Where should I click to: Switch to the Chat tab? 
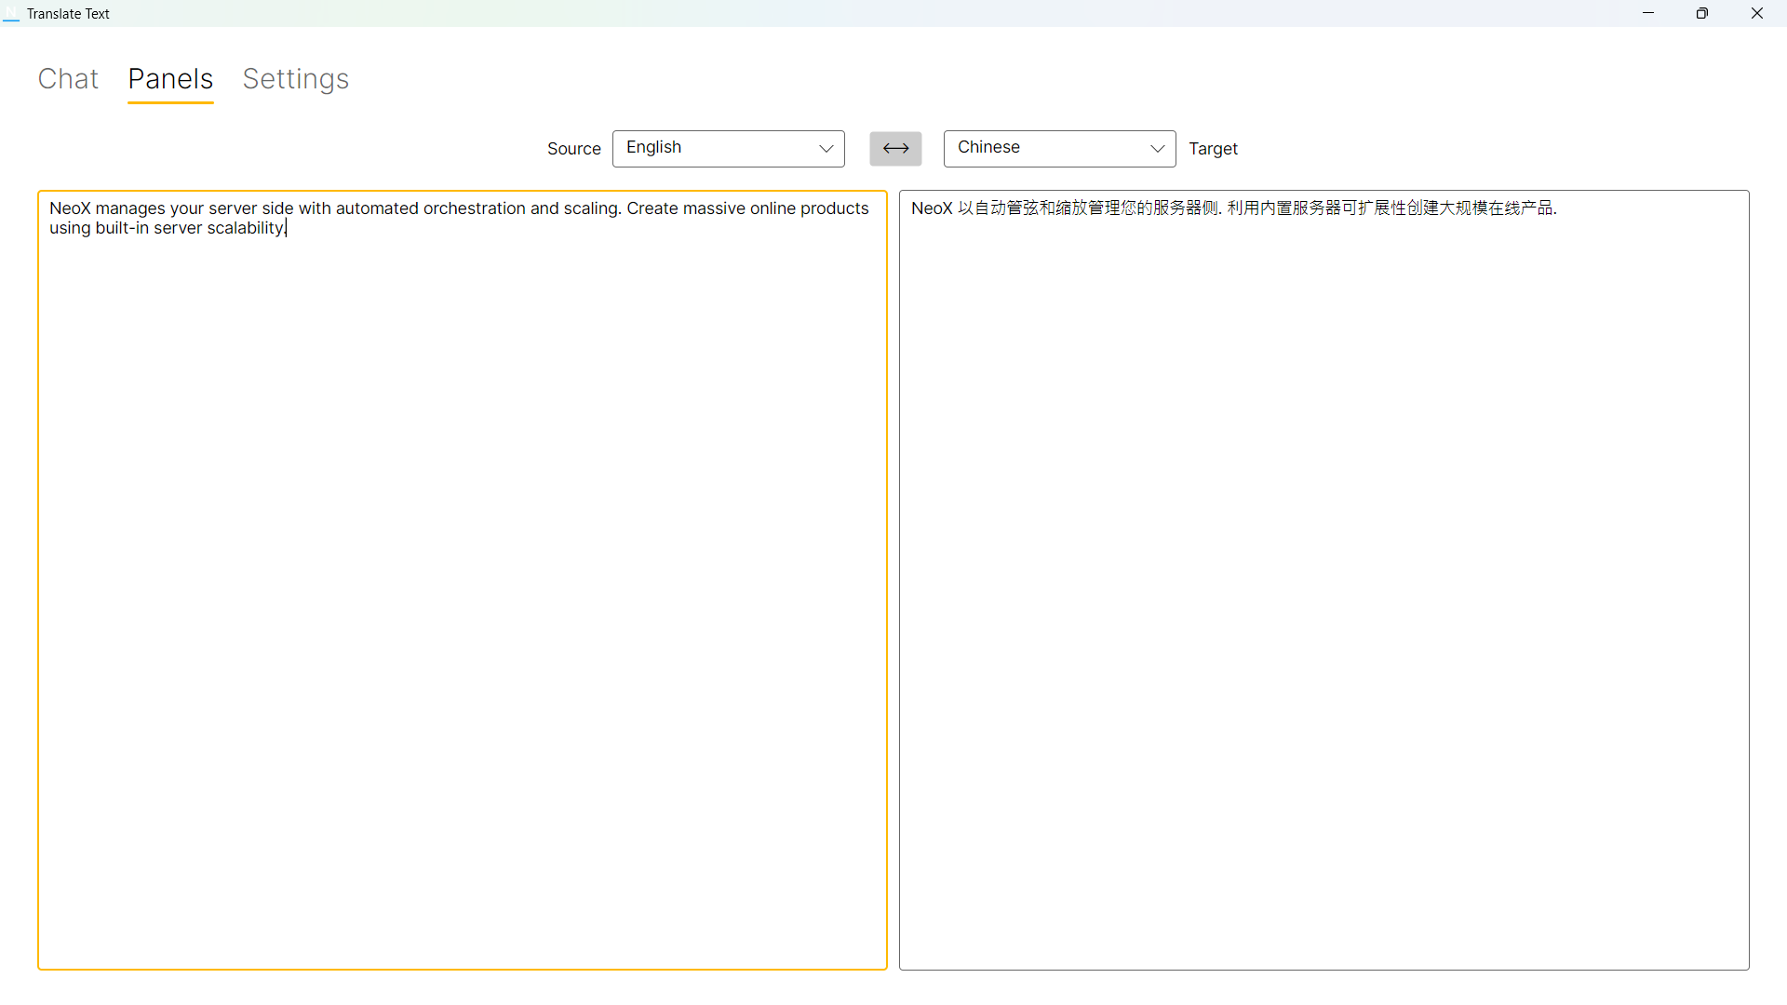[x=68, y=80]
